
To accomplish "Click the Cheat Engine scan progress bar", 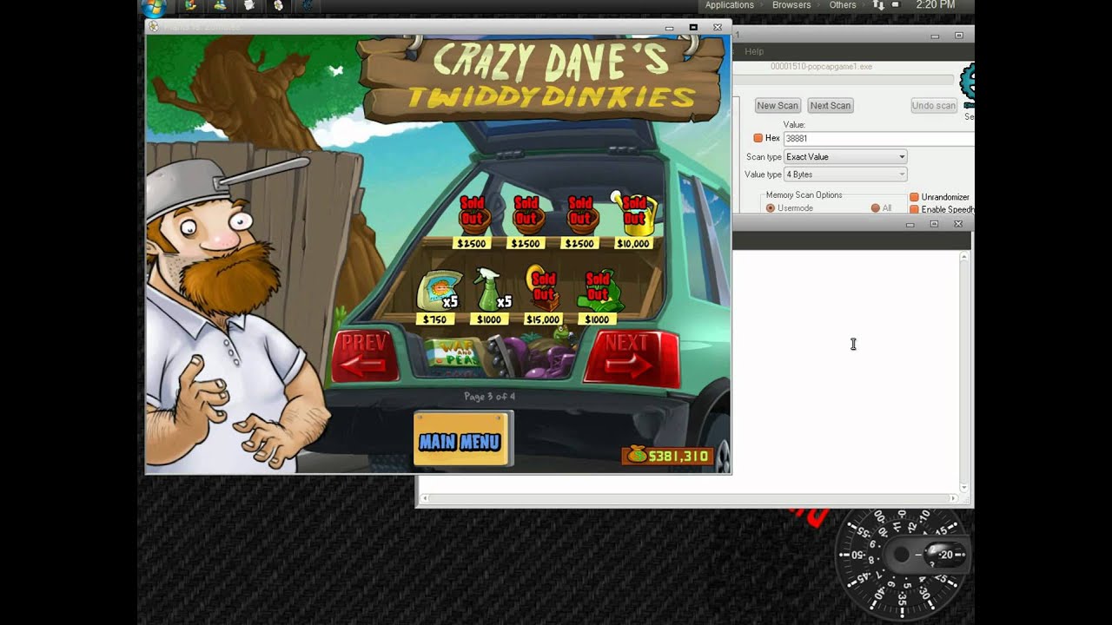I will [x=844, y=80].
